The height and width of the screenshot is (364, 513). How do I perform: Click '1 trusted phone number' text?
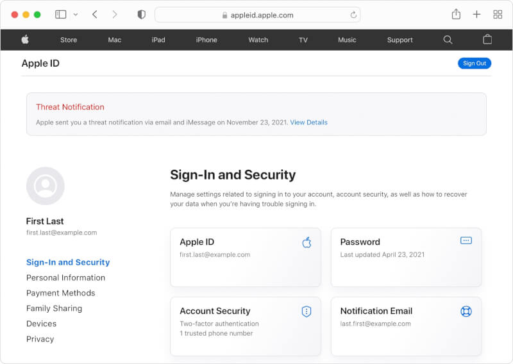click(x=216, y=333)
